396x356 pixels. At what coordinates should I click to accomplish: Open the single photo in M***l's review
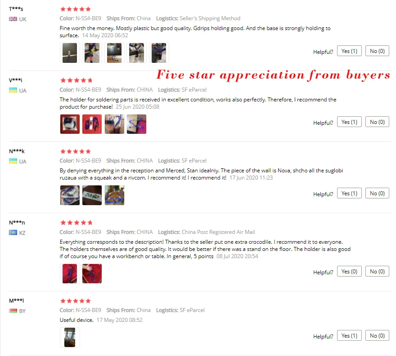click(70, 337)
